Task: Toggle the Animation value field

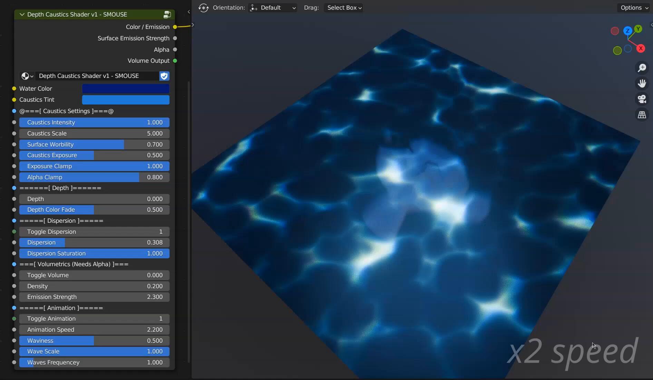Action: 94,319
